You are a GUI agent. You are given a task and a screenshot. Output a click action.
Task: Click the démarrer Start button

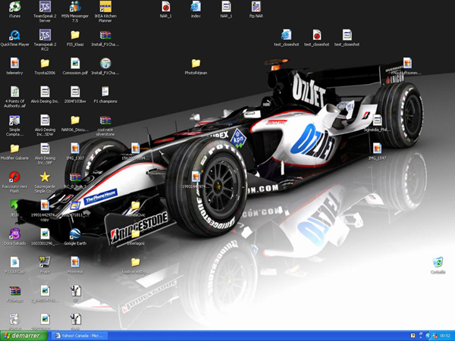point(24,336)
